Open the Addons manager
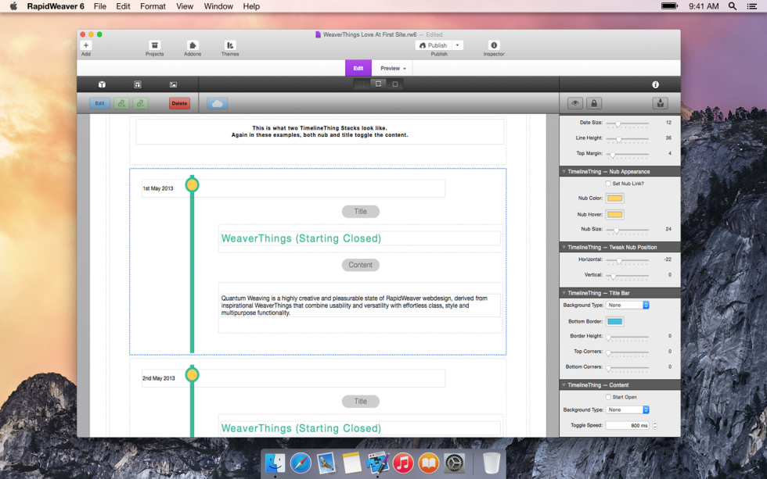This screenshot has height=479, width=767. pos(193,45)
